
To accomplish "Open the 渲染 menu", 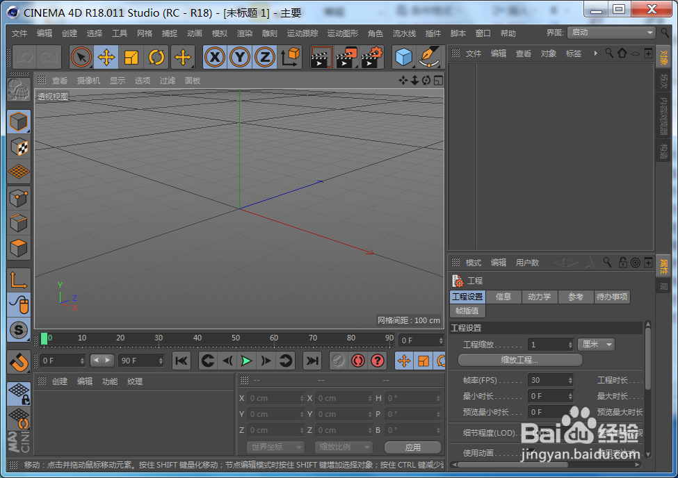I will pos(245,33).
